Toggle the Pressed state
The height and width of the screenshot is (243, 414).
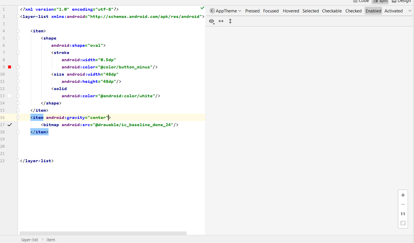(x=252, y=11)
